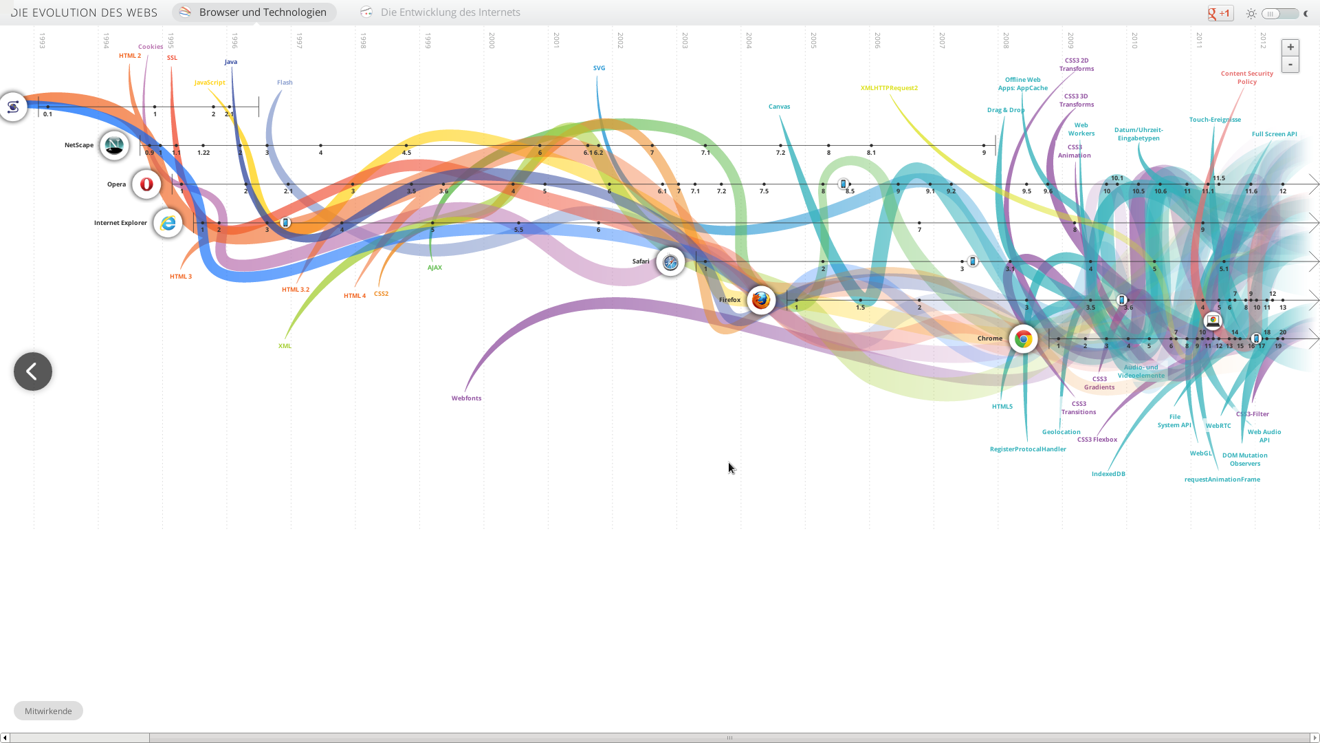
Task: Select the CSS2 label
Action: [381, 294]
